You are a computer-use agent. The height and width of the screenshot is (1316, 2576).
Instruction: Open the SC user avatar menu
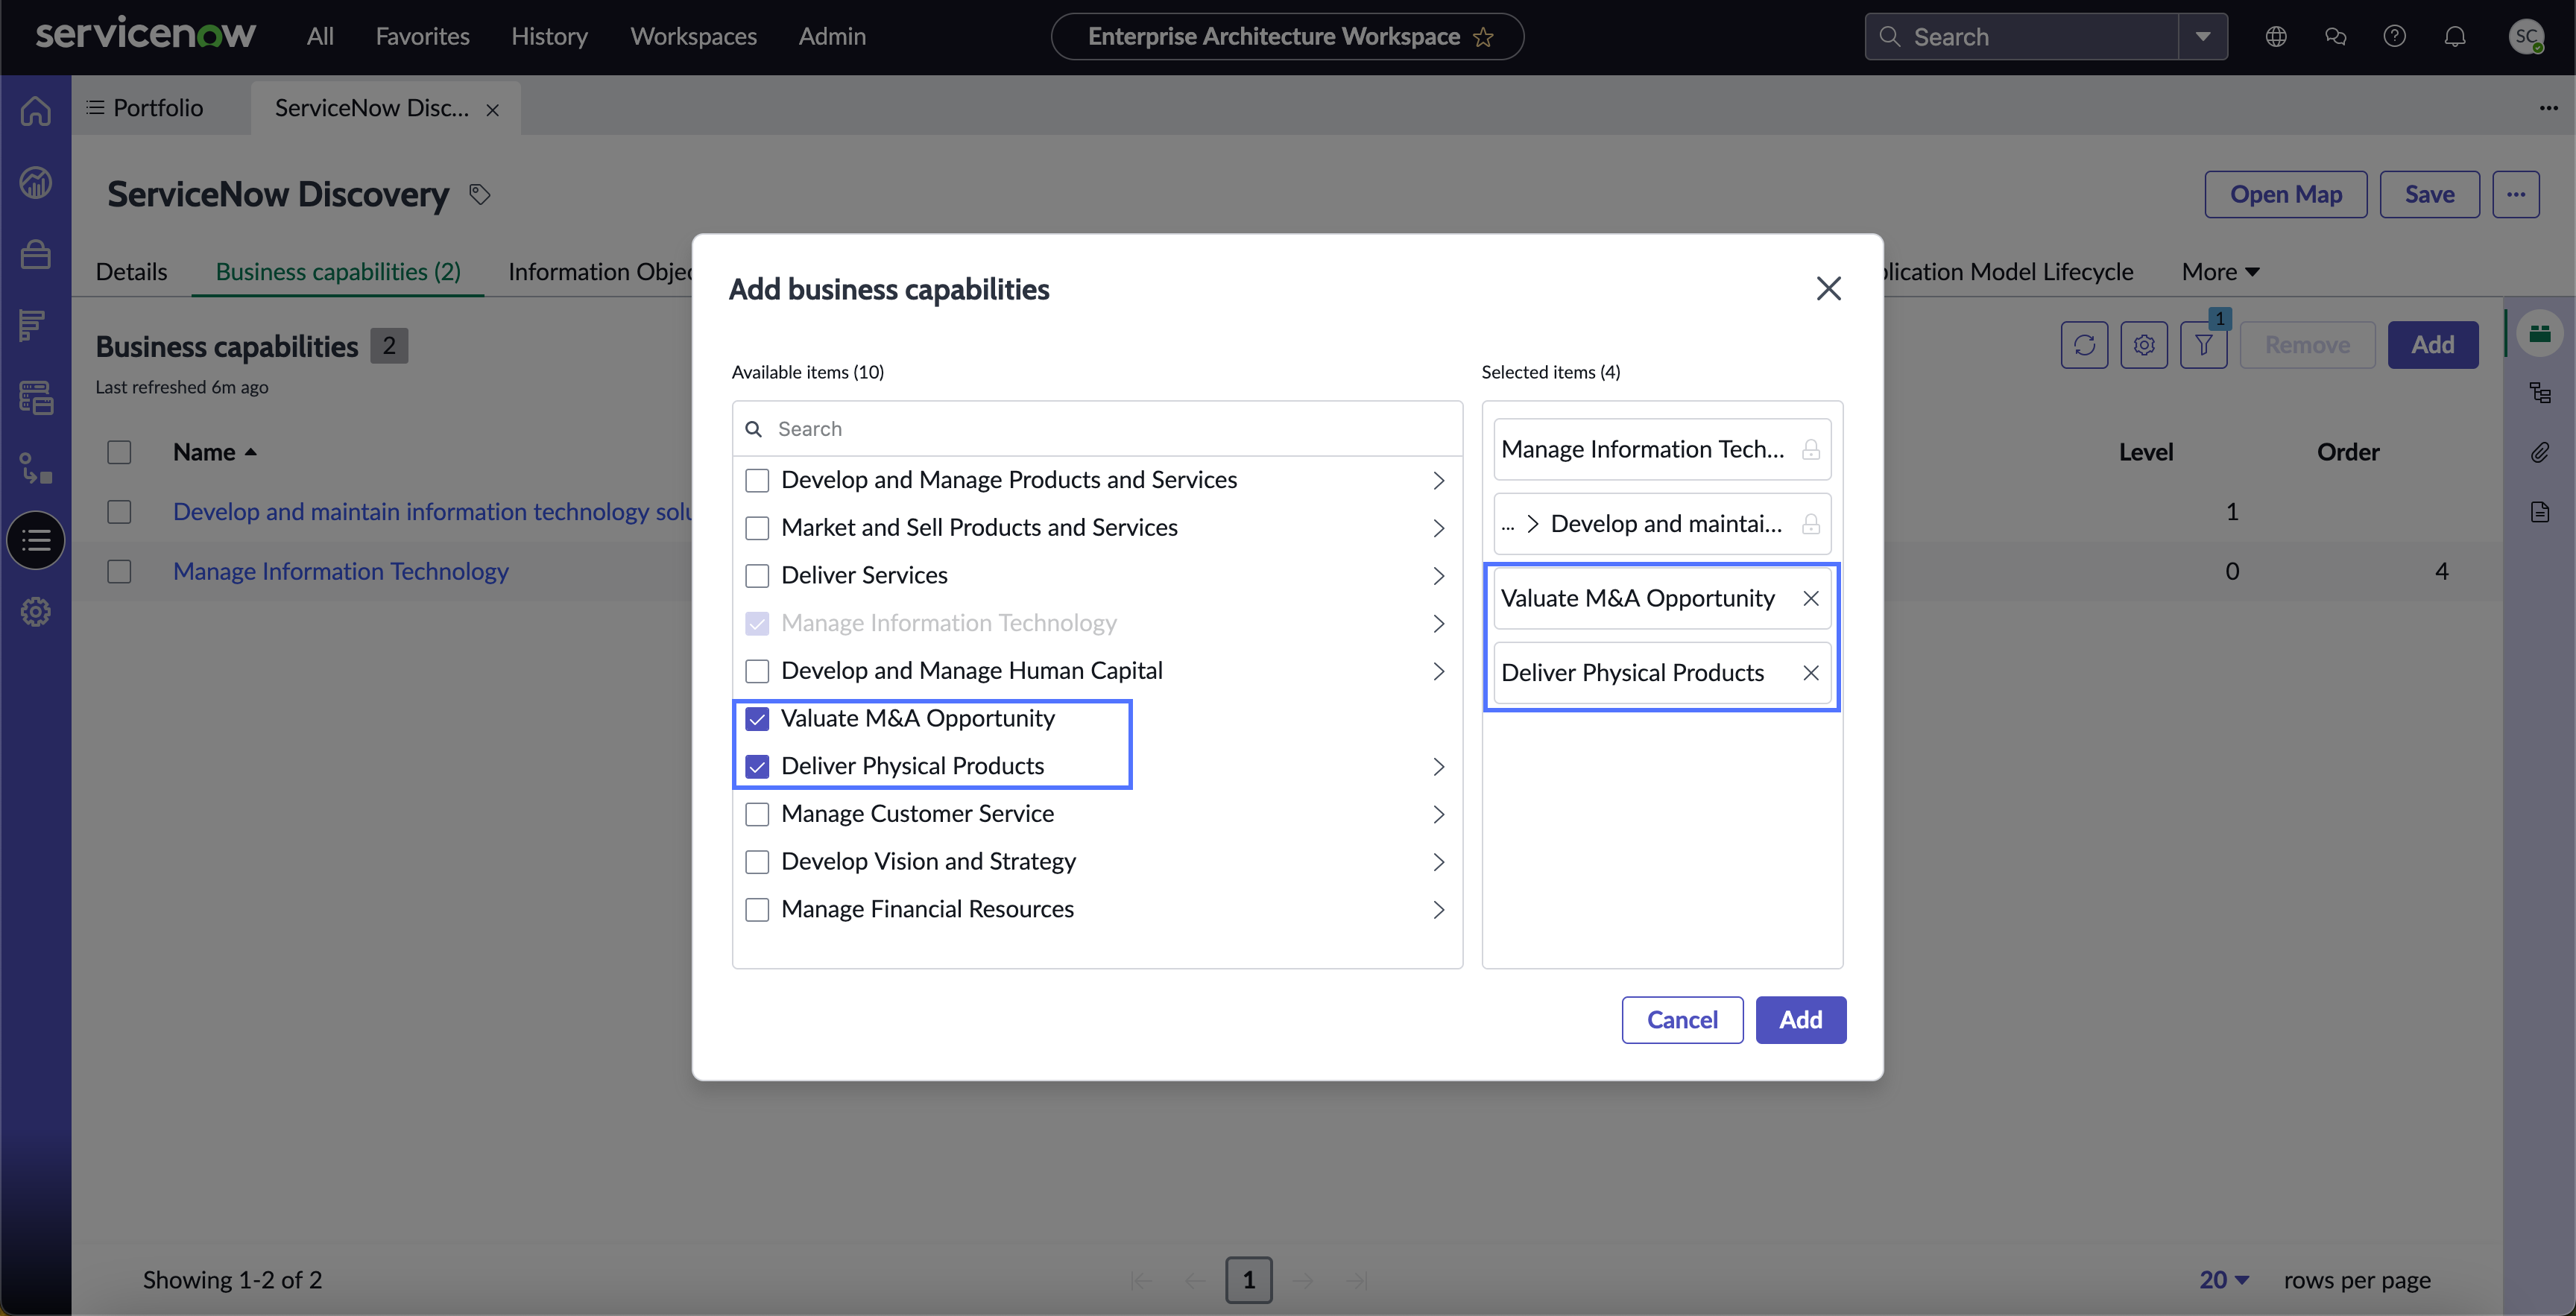tap(2526, 37)
